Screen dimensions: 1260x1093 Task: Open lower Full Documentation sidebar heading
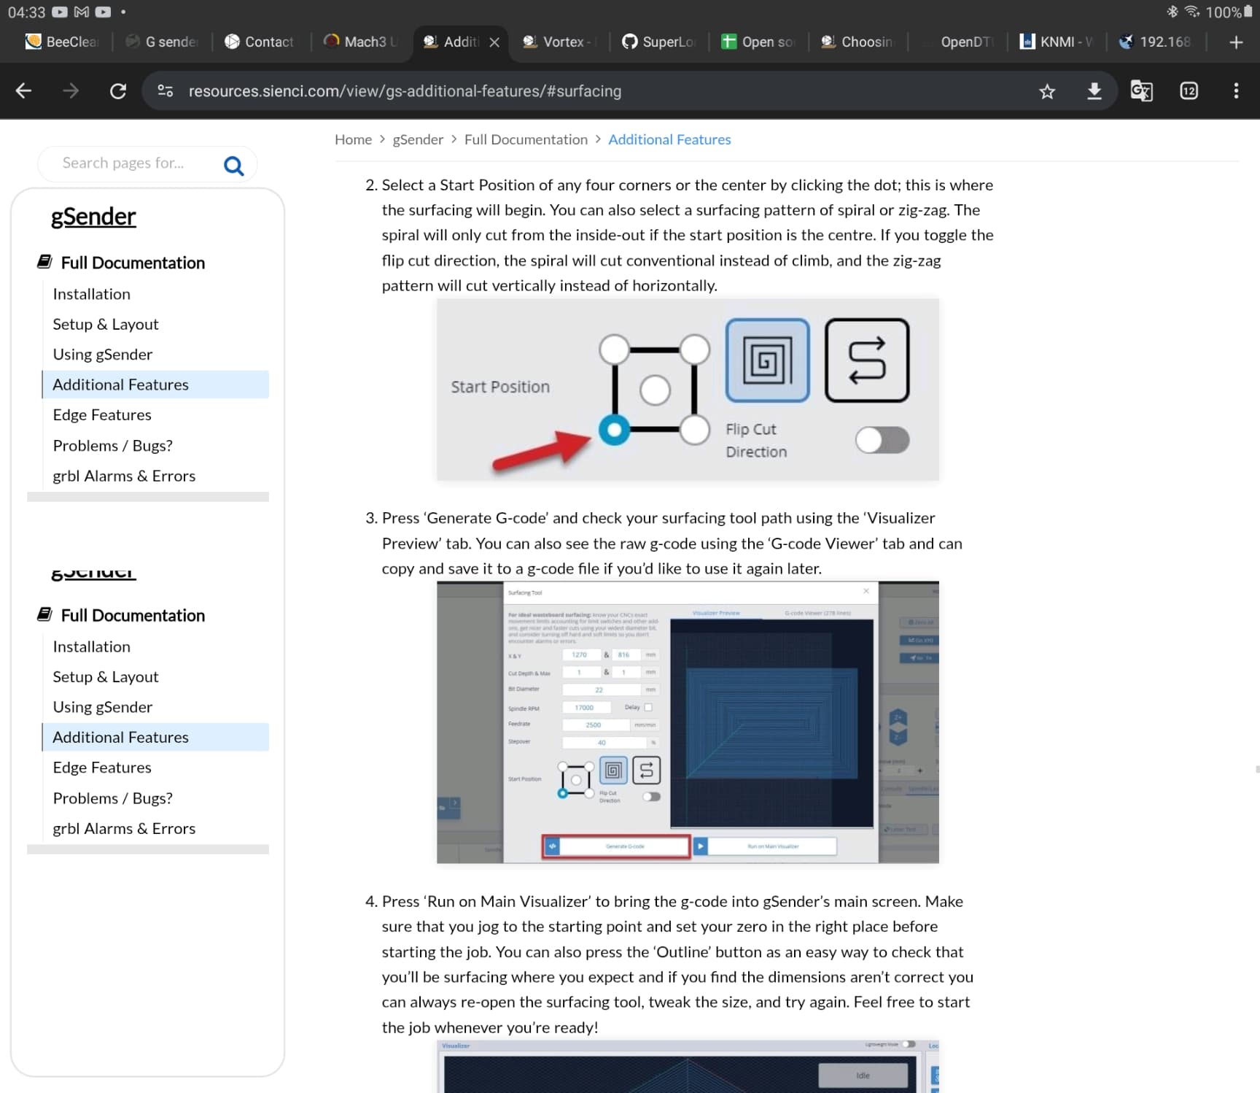click(133, 615)
